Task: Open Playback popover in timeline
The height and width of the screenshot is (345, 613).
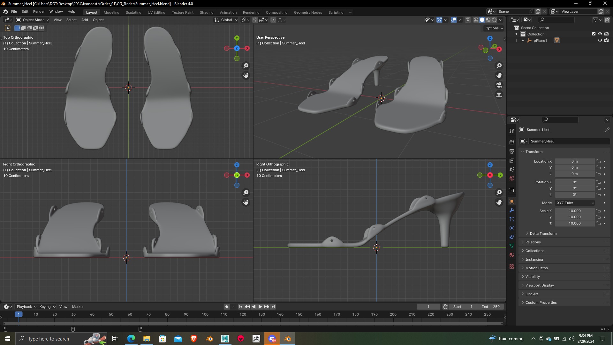Action: coord(26,307)
